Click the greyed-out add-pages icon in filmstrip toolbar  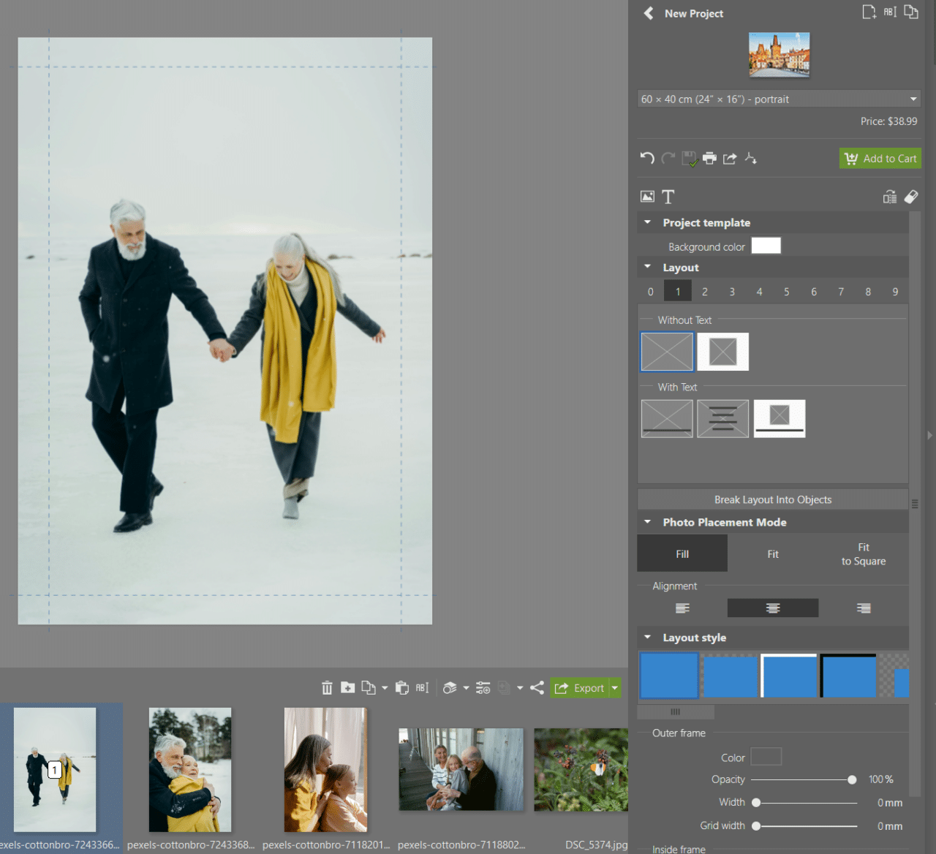(504, 687)
